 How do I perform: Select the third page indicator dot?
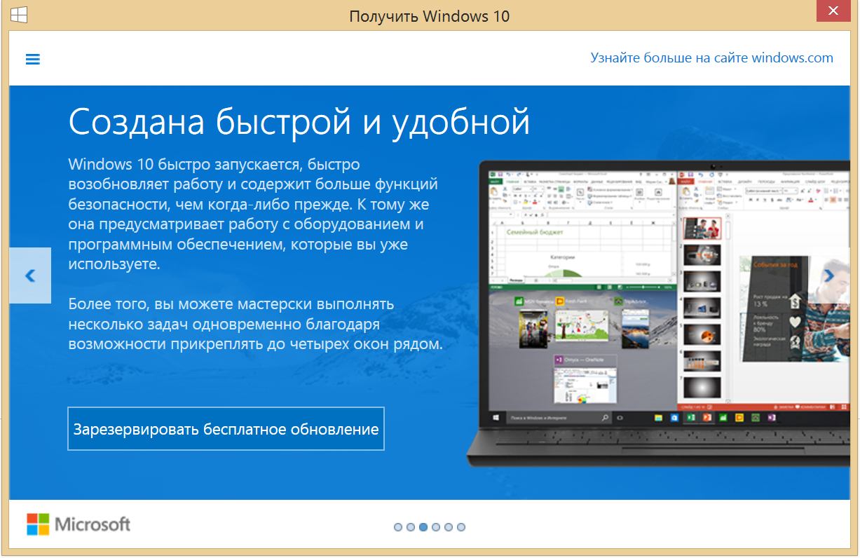pos(423,527)
